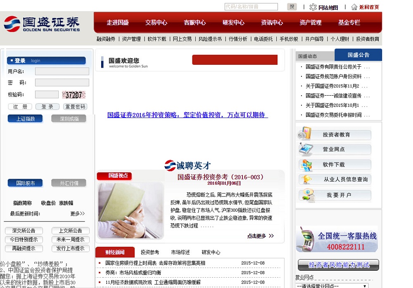The image size is (413, 288).
Task: Open 个人理财 submenu link
Action: click(340, 39)
